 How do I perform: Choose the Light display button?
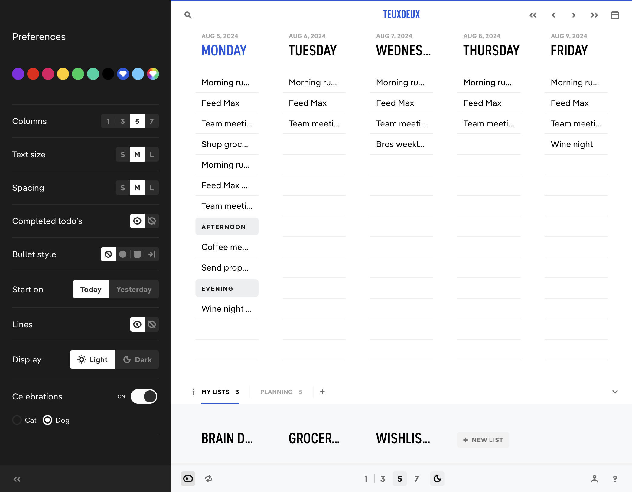(x=92, y=359)
